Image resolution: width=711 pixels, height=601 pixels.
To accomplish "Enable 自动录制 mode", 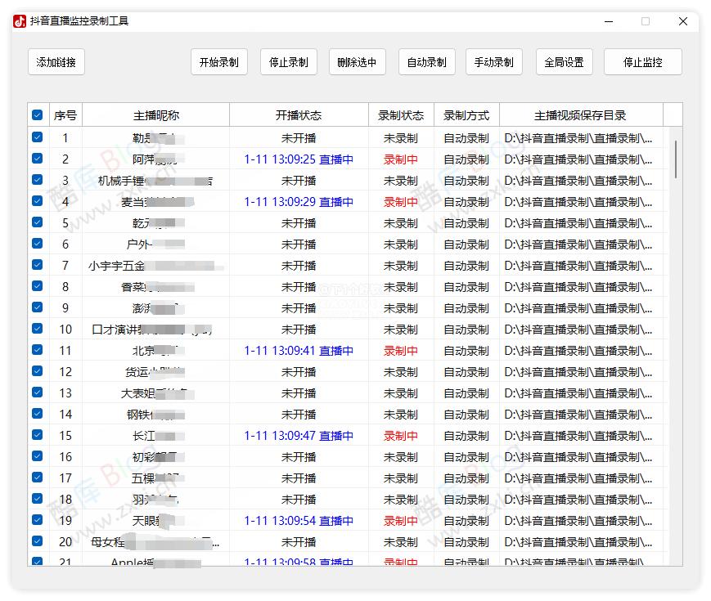I will click(x=425, y=61).
